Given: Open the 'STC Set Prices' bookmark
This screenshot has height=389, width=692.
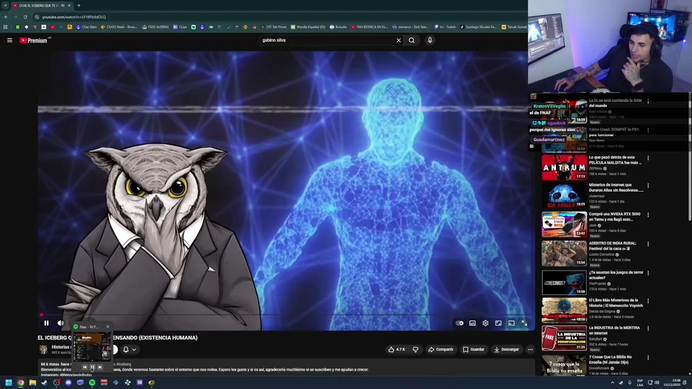Looking at the screenshot, I should click(274, 27).
